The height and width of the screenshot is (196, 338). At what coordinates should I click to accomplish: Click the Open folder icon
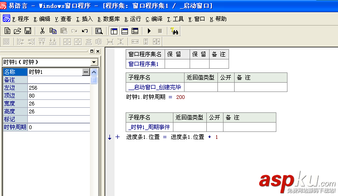coord(18,31)
